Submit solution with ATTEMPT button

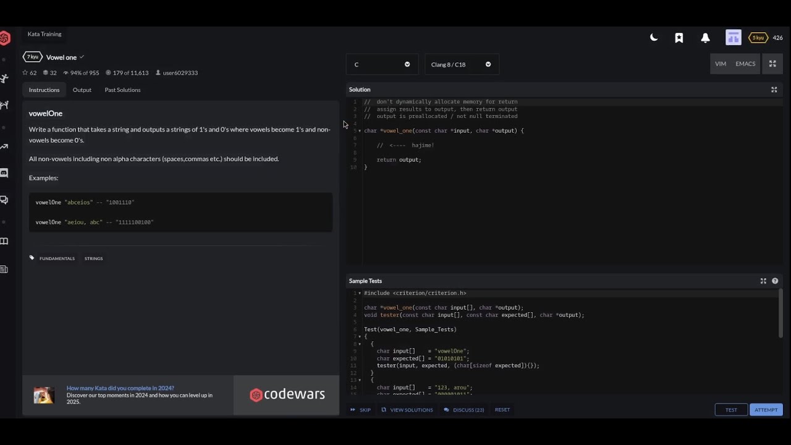click(766, 410)
